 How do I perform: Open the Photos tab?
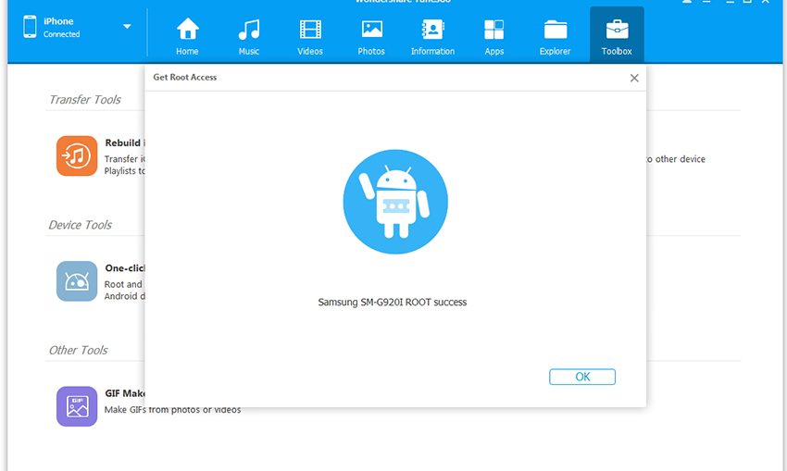[371, 36]
